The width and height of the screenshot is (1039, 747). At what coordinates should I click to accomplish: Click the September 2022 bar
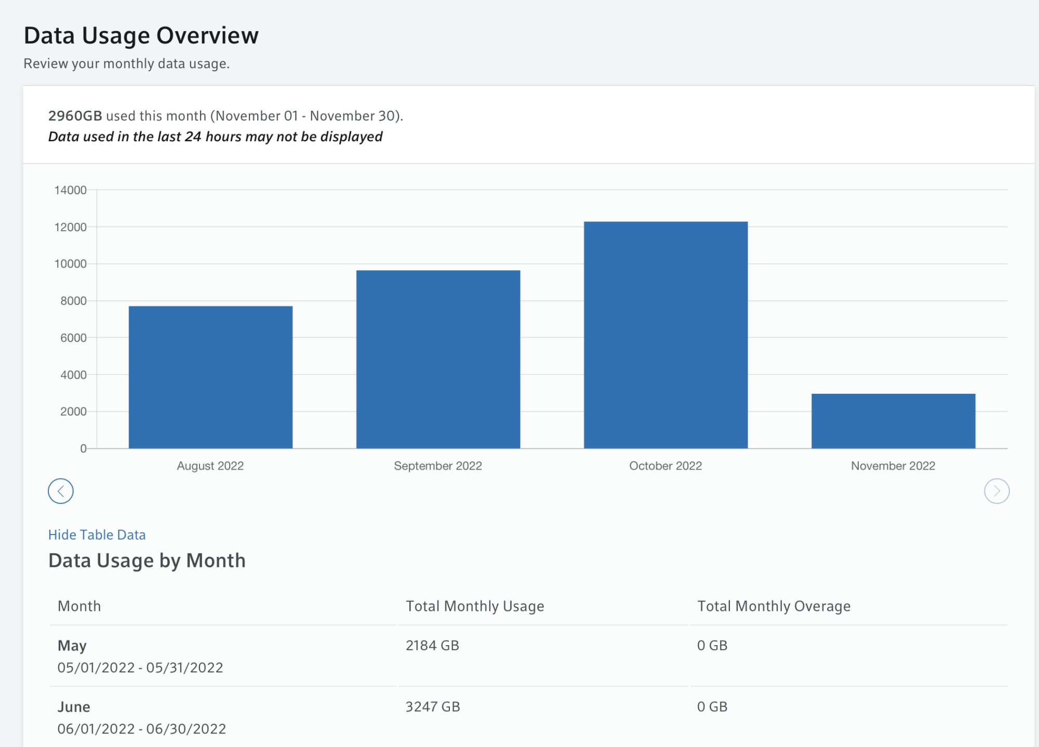[x=438, y=359]
